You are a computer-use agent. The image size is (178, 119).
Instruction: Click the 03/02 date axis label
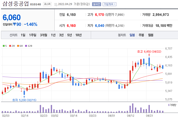(x=55, y=116)
